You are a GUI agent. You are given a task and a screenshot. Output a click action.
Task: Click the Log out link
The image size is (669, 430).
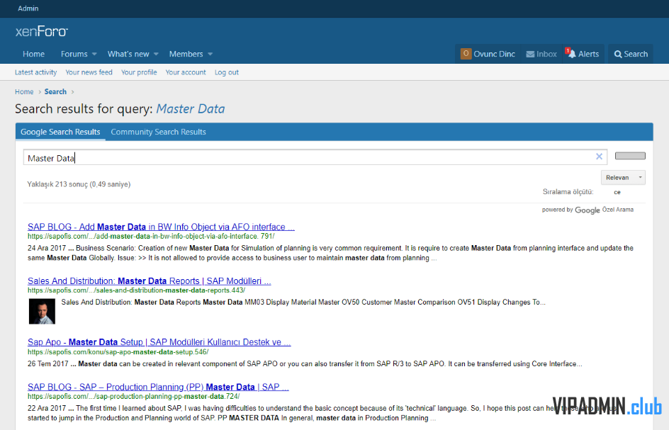pos(227,72)
